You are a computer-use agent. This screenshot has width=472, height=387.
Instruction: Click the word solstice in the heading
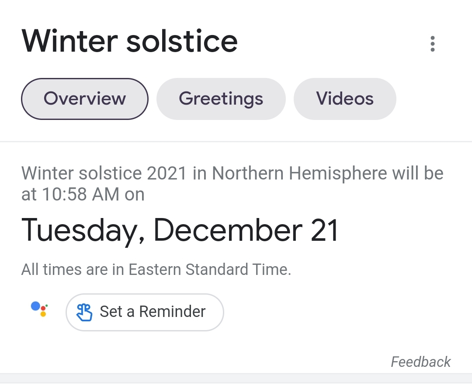pyautogui.click(x=182, y=41)
